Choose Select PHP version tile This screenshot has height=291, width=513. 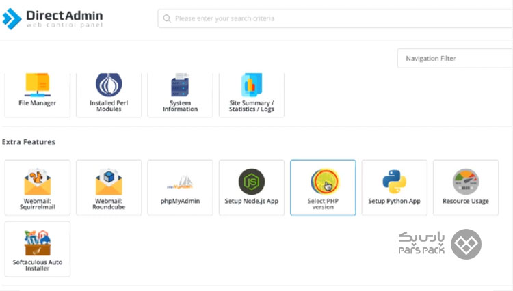[x=323, y=187]
